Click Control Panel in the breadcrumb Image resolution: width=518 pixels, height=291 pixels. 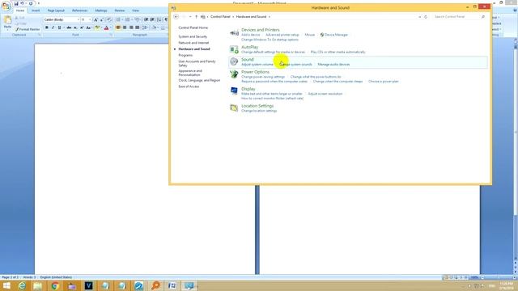point(220,16)
